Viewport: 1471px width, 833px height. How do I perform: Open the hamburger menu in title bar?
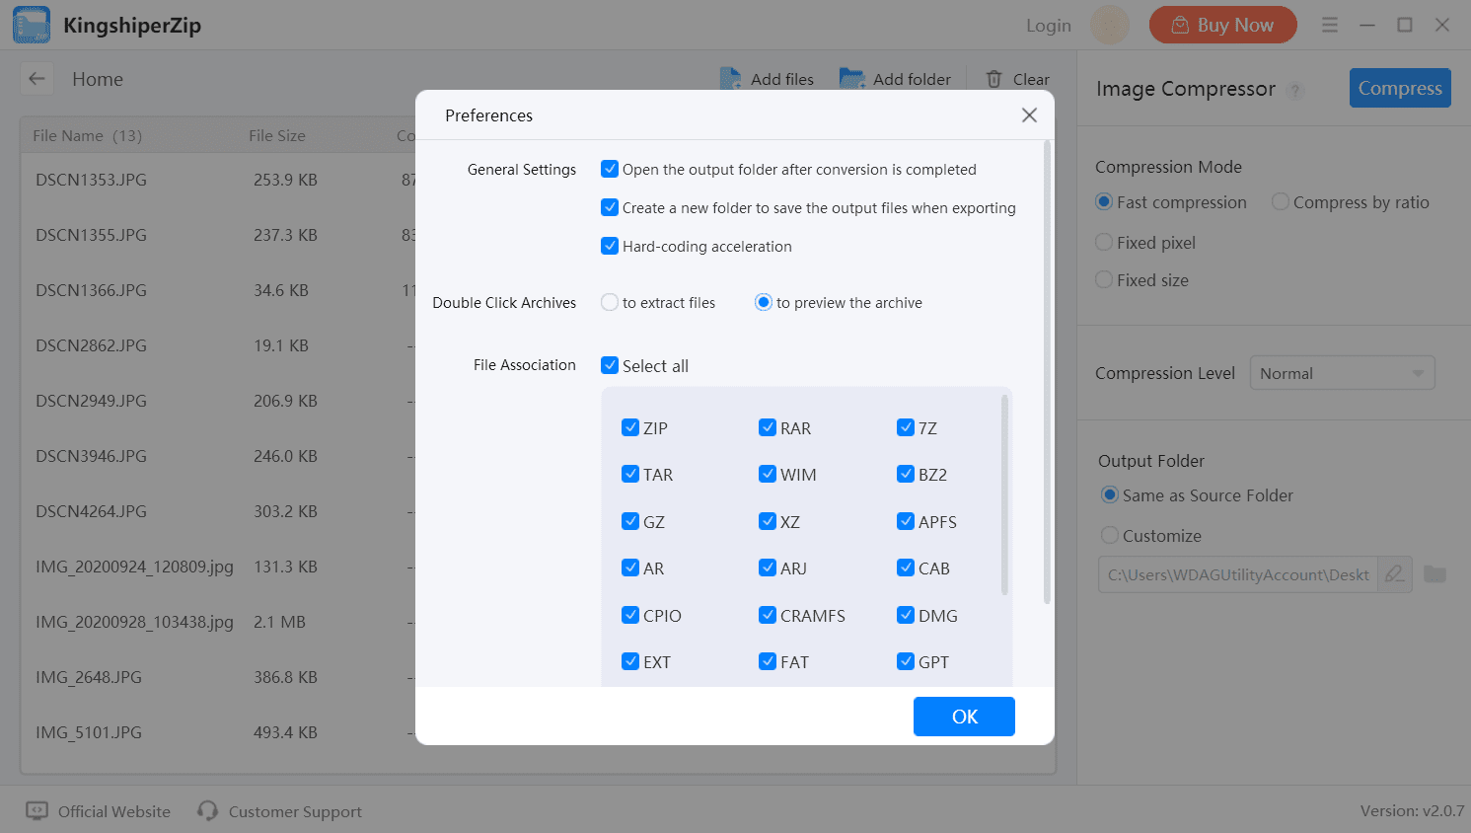click(x=1330, y=25)
